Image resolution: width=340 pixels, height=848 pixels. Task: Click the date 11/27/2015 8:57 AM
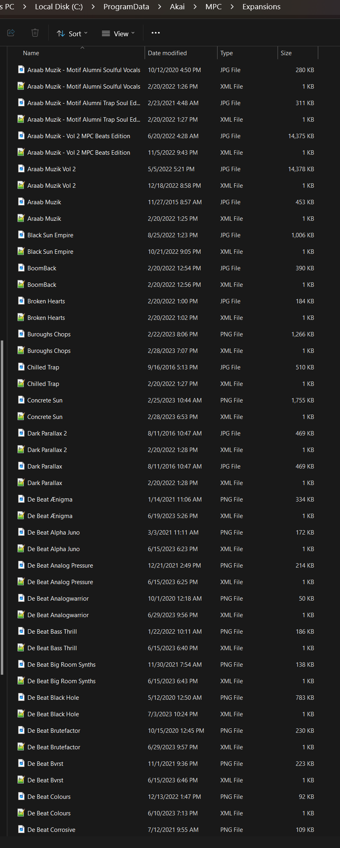[x=175, y=202]
